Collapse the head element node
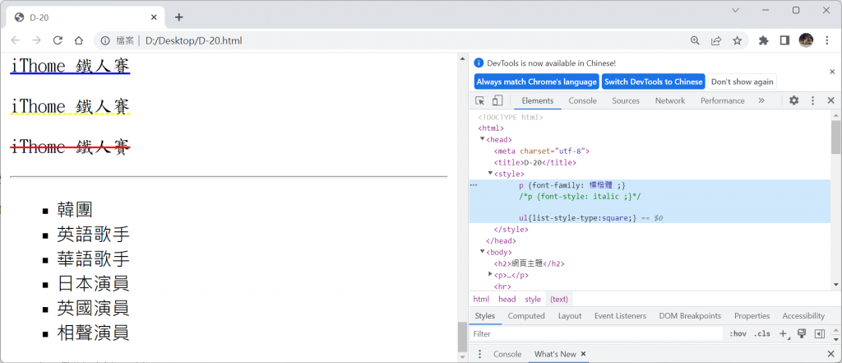This screenshot has height=363, width=842. (x=483, y=140)
